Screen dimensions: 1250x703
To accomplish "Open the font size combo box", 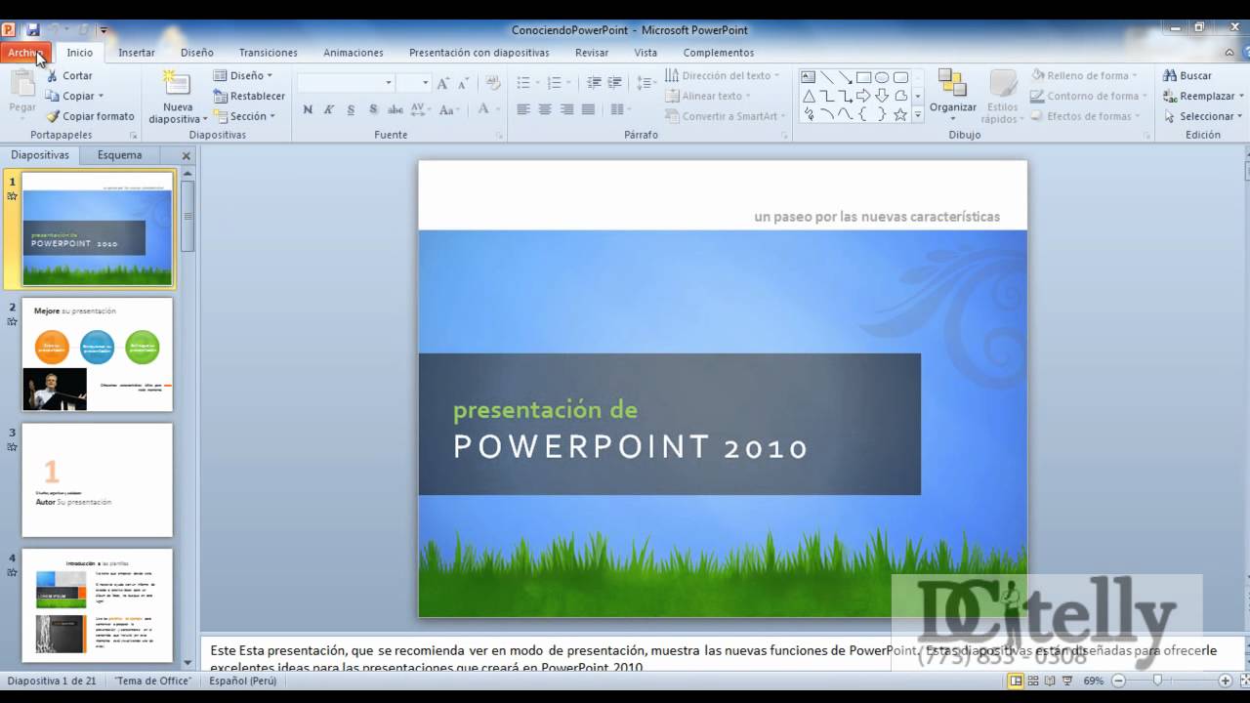I will click(x=413, y=83).
